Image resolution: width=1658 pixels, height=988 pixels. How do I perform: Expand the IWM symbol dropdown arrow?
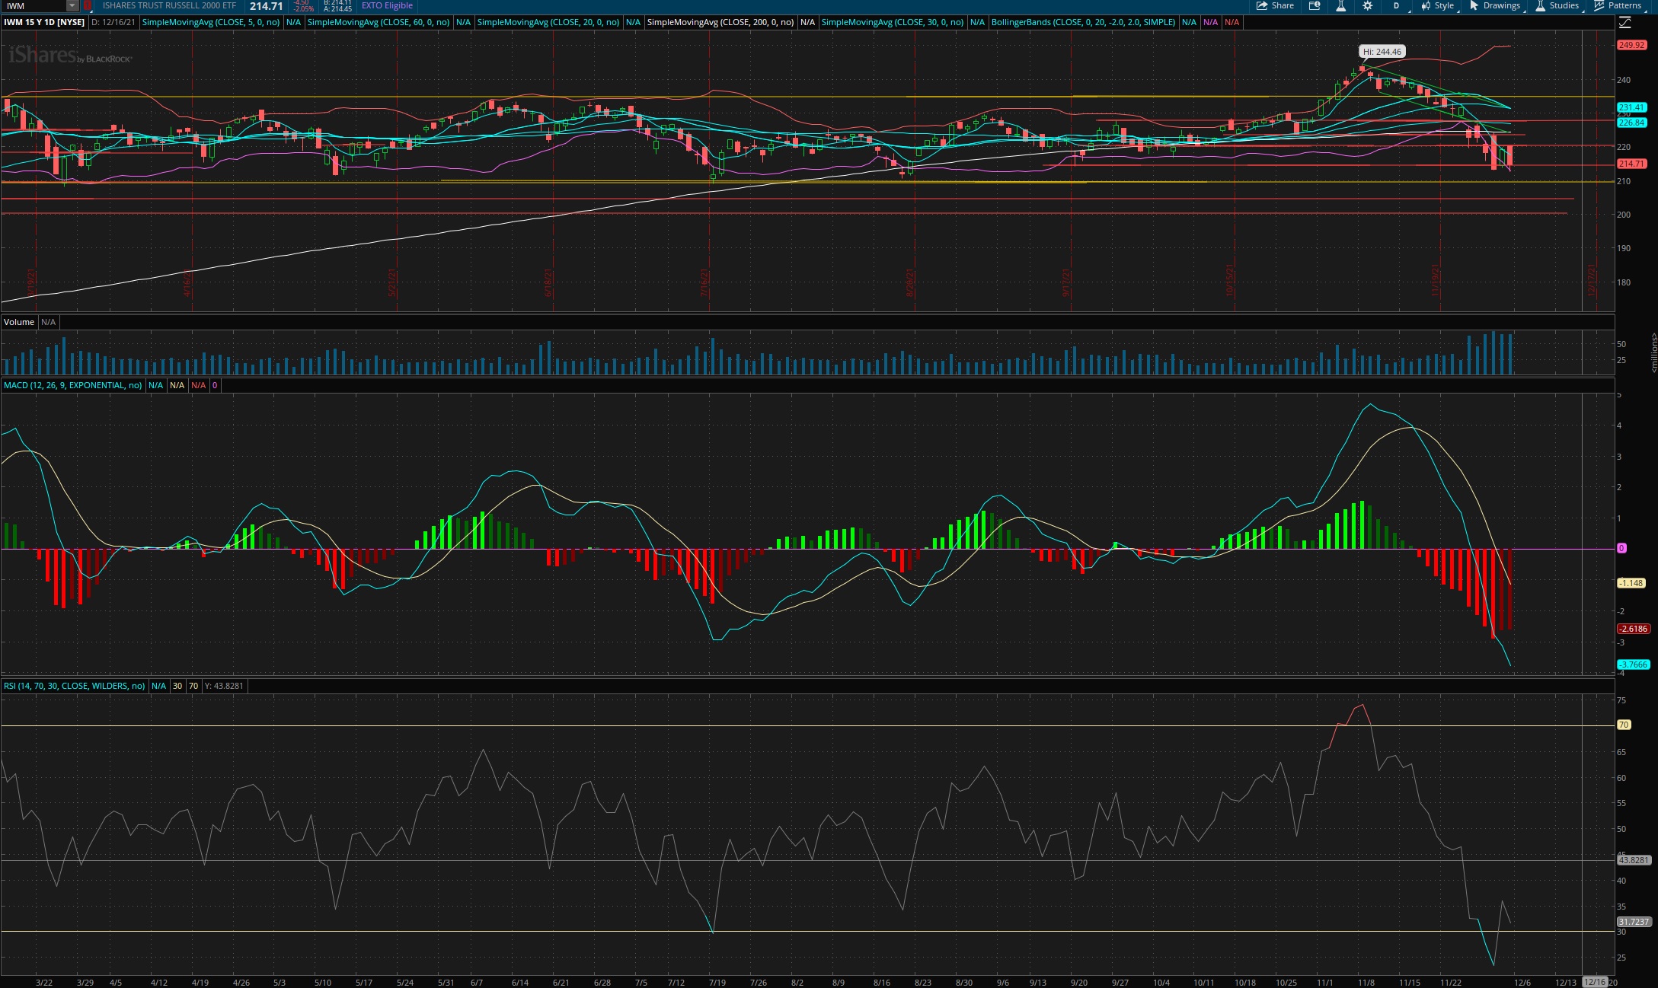click(72, 5)
